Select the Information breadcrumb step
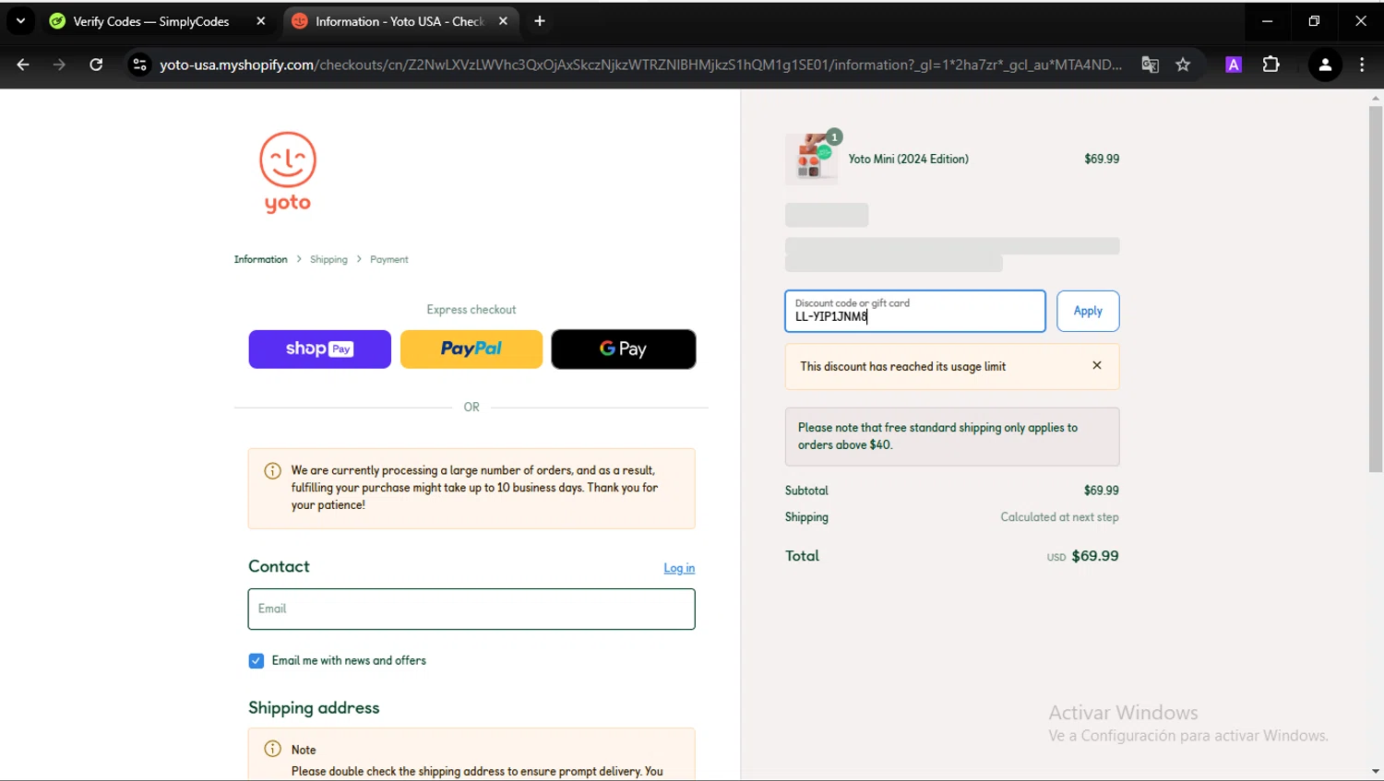This screenshot has width=1384, height=781. pyautogui.click(x=261, y=259)
